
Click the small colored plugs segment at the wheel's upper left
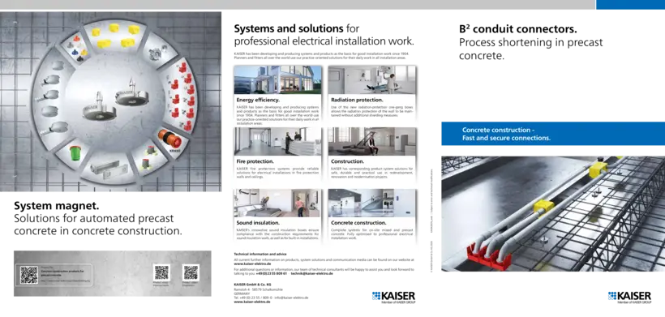pos(77,48)
